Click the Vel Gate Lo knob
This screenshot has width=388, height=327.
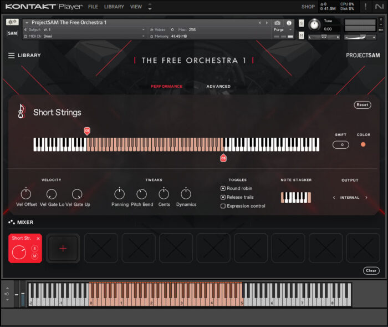tap(51, 194)
